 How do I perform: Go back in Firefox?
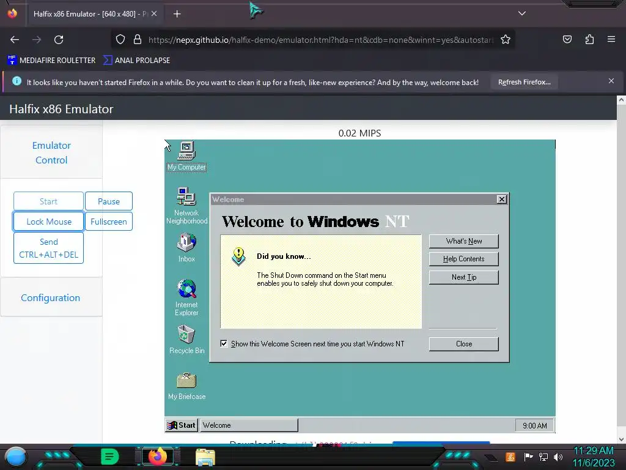pos(15,40)
